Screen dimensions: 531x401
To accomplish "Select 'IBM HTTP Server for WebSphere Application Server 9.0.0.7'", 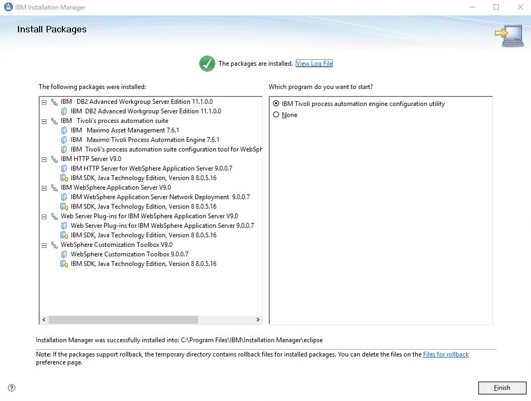I will [x=151, y=168].
